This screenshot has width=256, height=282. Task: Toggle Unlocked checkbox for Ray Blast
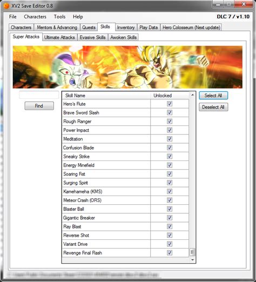pyautogui.click(x=170, y=226)
